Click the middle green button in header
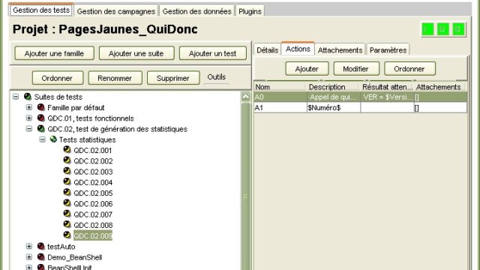The image size is (480, 270). [443, 29]
